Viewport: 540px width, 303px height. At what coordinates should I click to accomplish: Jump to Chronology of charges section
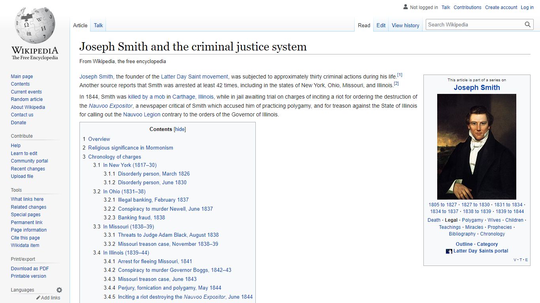(115, 157)
